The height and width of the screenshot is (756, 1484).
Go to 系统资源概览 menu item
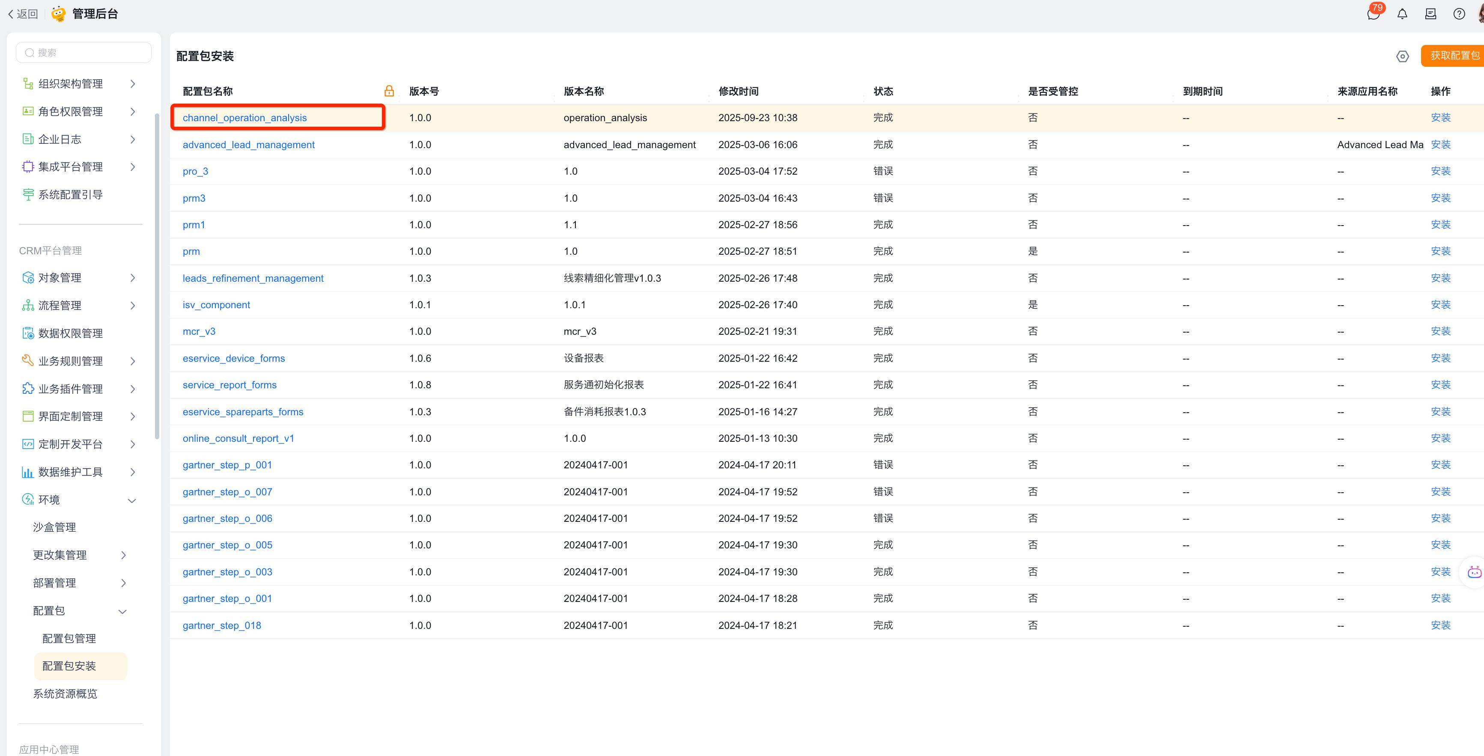pos(65,694)
